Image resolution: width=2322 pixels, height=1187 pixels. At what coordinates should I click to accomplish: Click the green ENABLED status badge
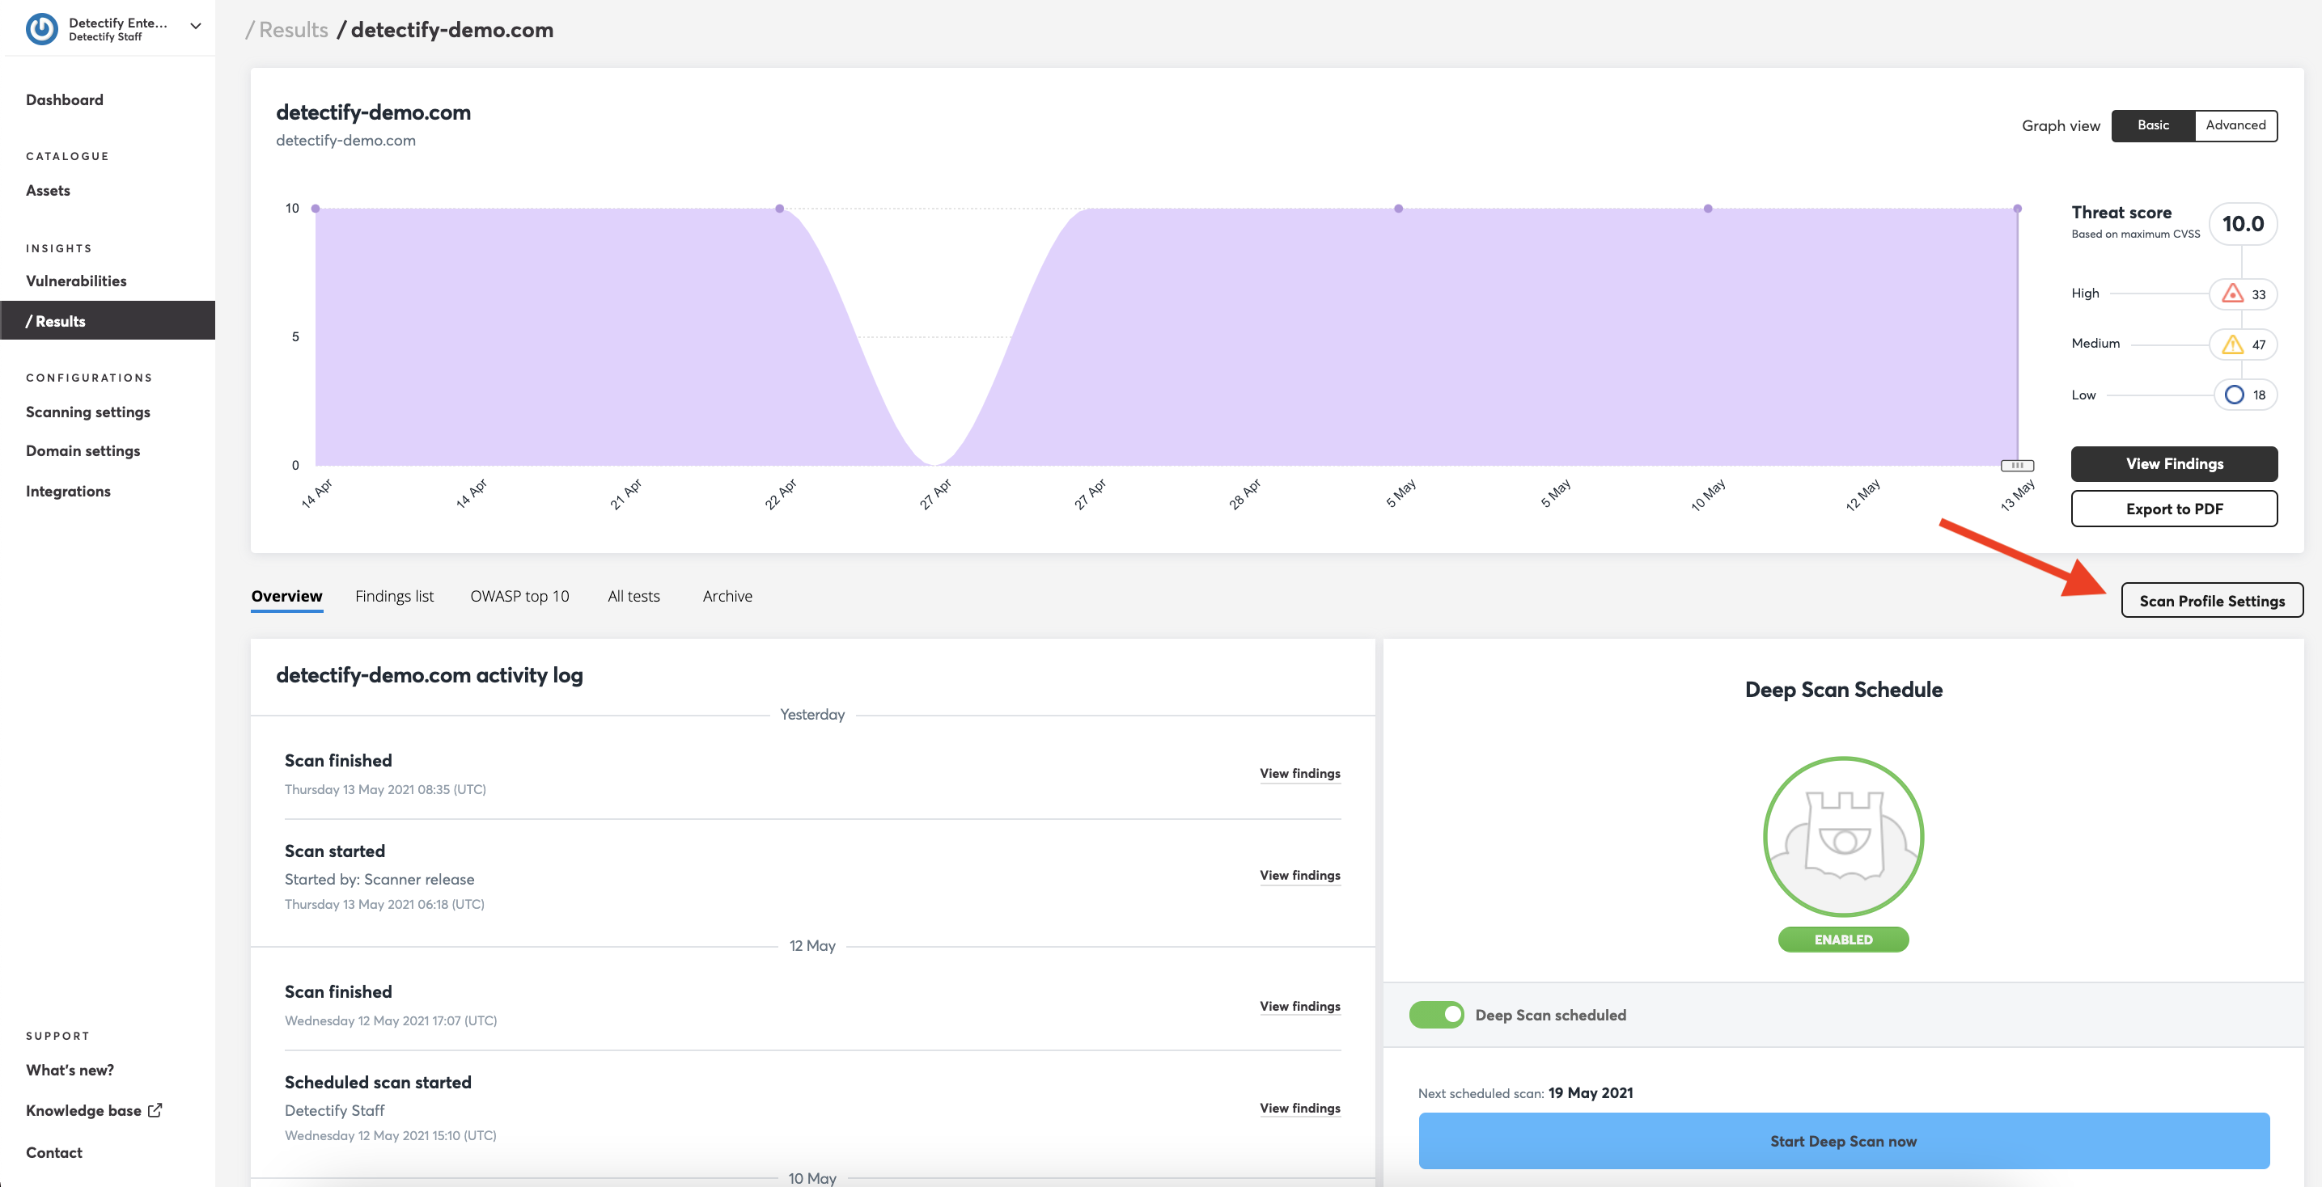click(x=1842, y=940)
